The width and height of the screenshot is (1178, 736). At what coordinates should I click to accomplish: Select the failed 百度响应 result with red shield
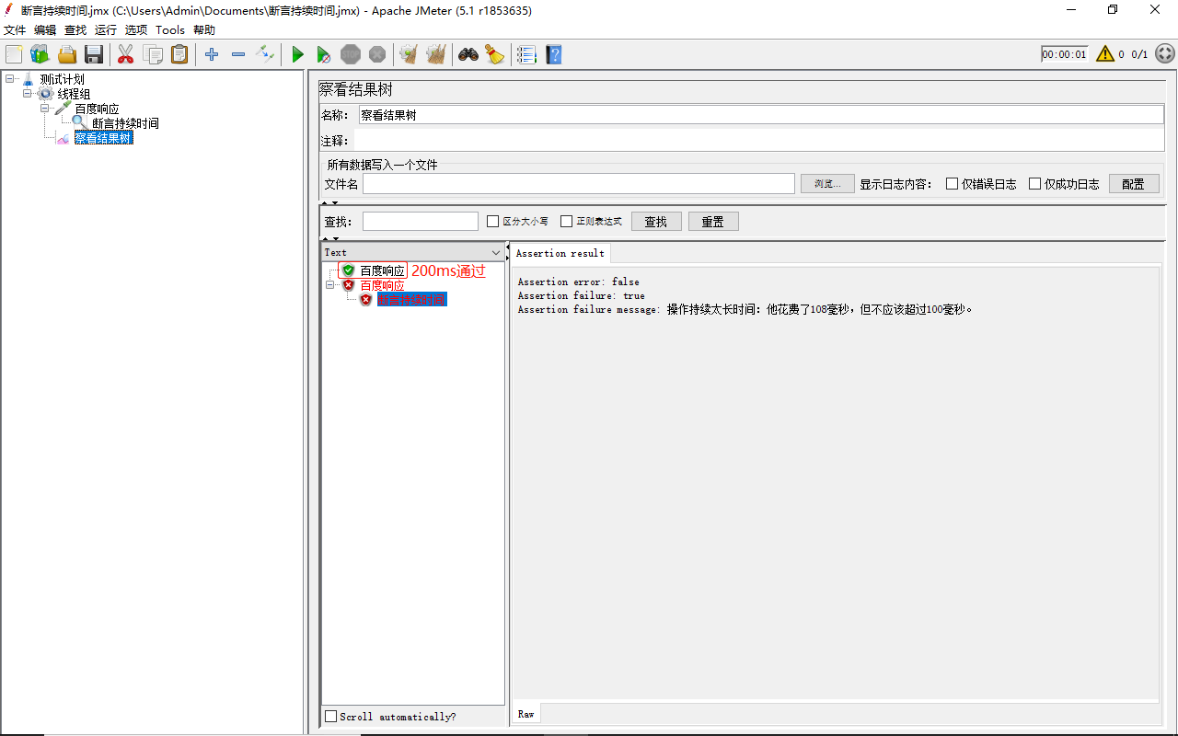[x=382, y=285]
